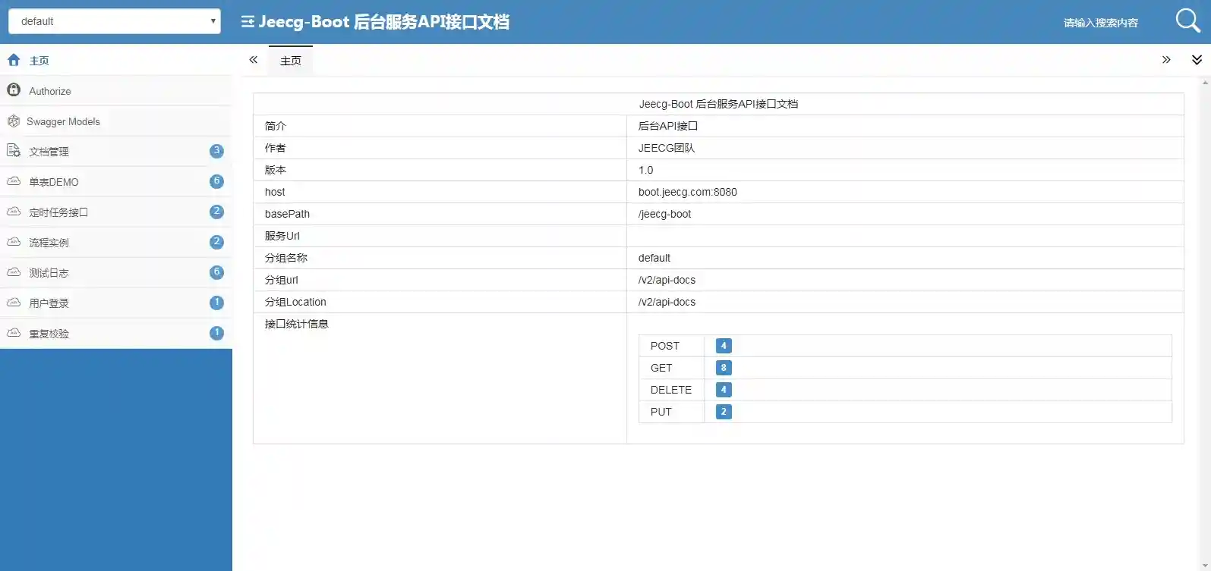Click the cloud icon beside 重复校验
Image resolution: width=1211 pixels, height=571 pixels.
[x=14, y=333]
